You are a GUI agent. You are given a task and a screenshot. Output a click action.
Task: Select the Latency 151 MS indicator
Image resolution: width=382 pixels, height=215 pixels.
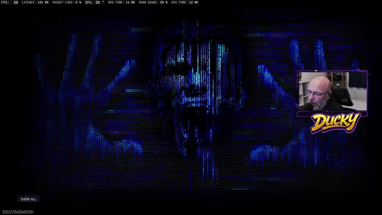pos(35,2)
